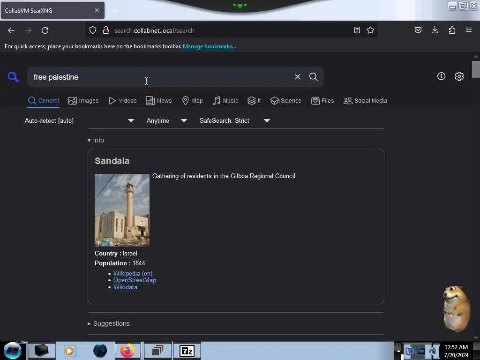Open the Firefox downloads panel

click(x=435, y=30)
